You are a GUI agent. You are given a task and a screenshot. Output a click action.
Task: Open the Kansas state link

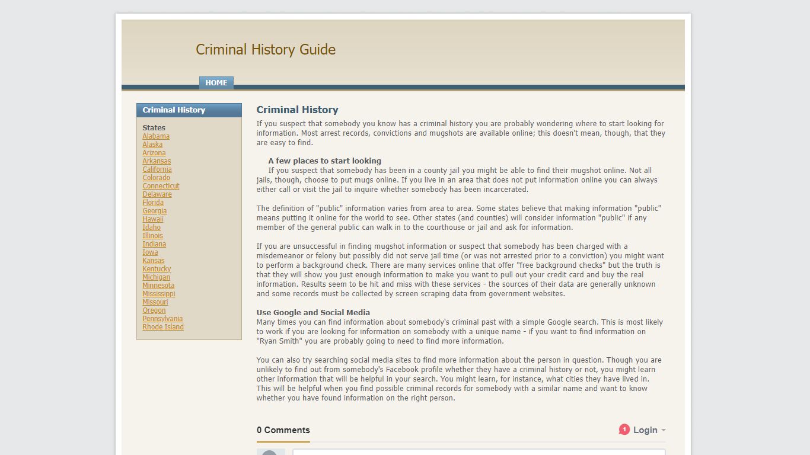[154, 261]
